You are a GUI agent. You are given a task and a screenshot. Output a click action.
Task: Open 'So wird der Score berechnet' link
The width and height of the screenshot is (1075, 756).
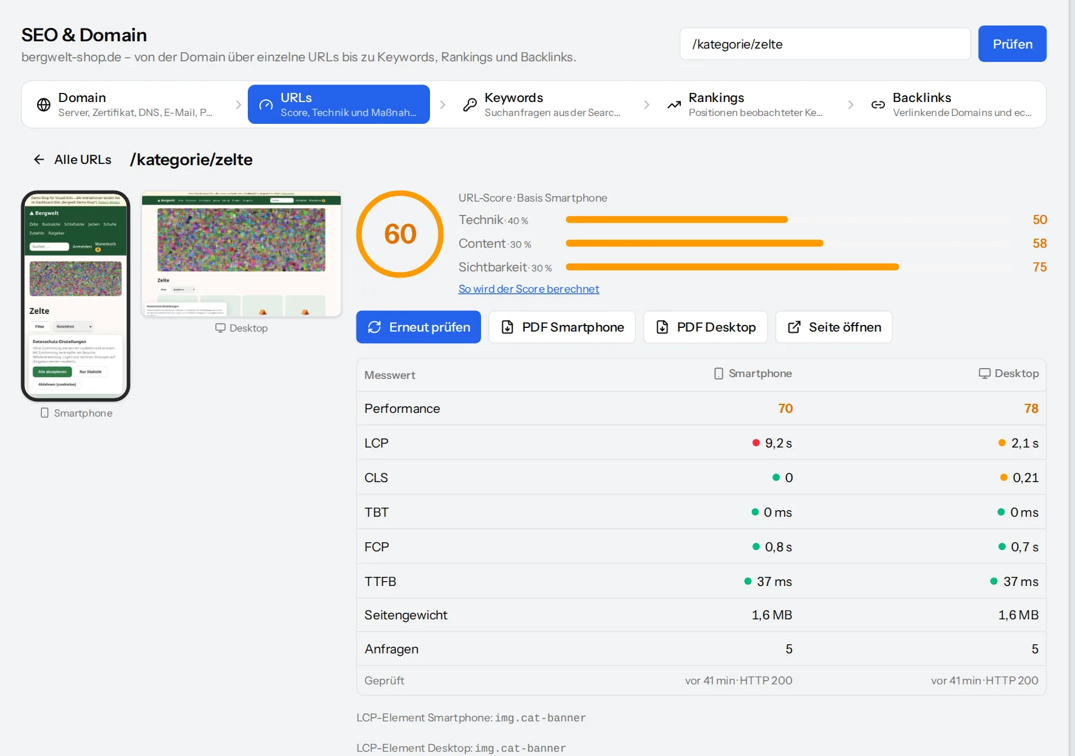[x=528, y=289]
